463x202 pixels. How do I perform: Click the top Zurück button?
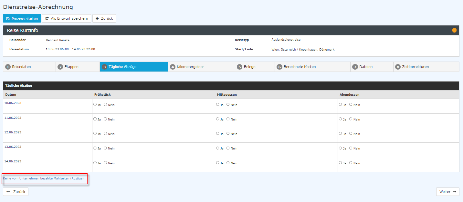[104, 19]
